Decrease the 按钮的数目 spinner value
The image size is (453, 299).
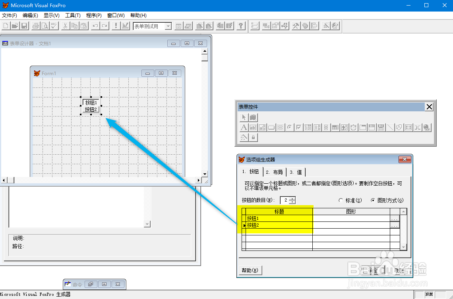(x=292, y=202)
